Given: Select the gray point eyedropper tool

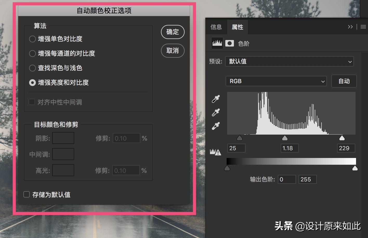Looking at the screenshot, I should point(215,112).
